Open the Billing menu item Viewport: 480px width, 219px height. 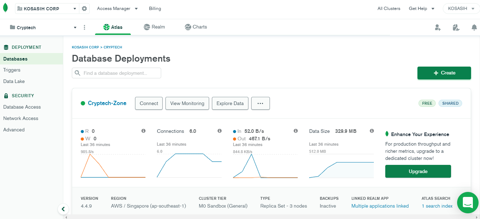155,9
